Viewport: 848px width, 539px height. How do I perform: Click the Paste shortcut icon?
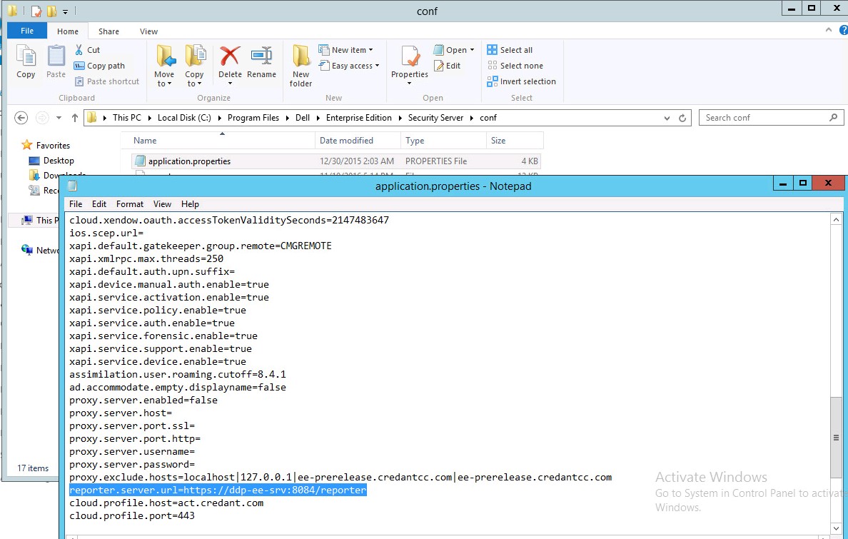(x=107, y=81)
